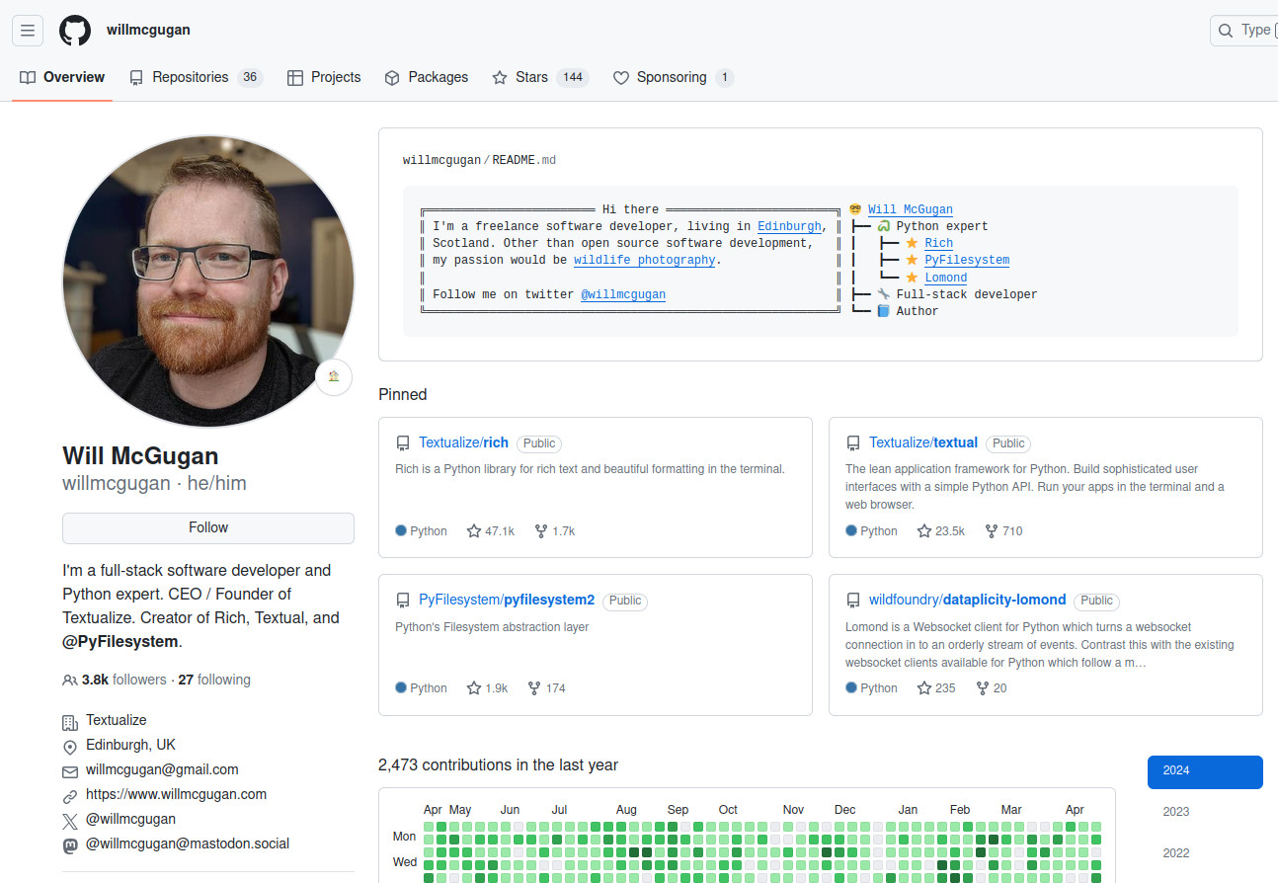Screen dimensions: 1278x883
Task: Click the star icon on Textualize/rich card
Action: tap(474, 530)
